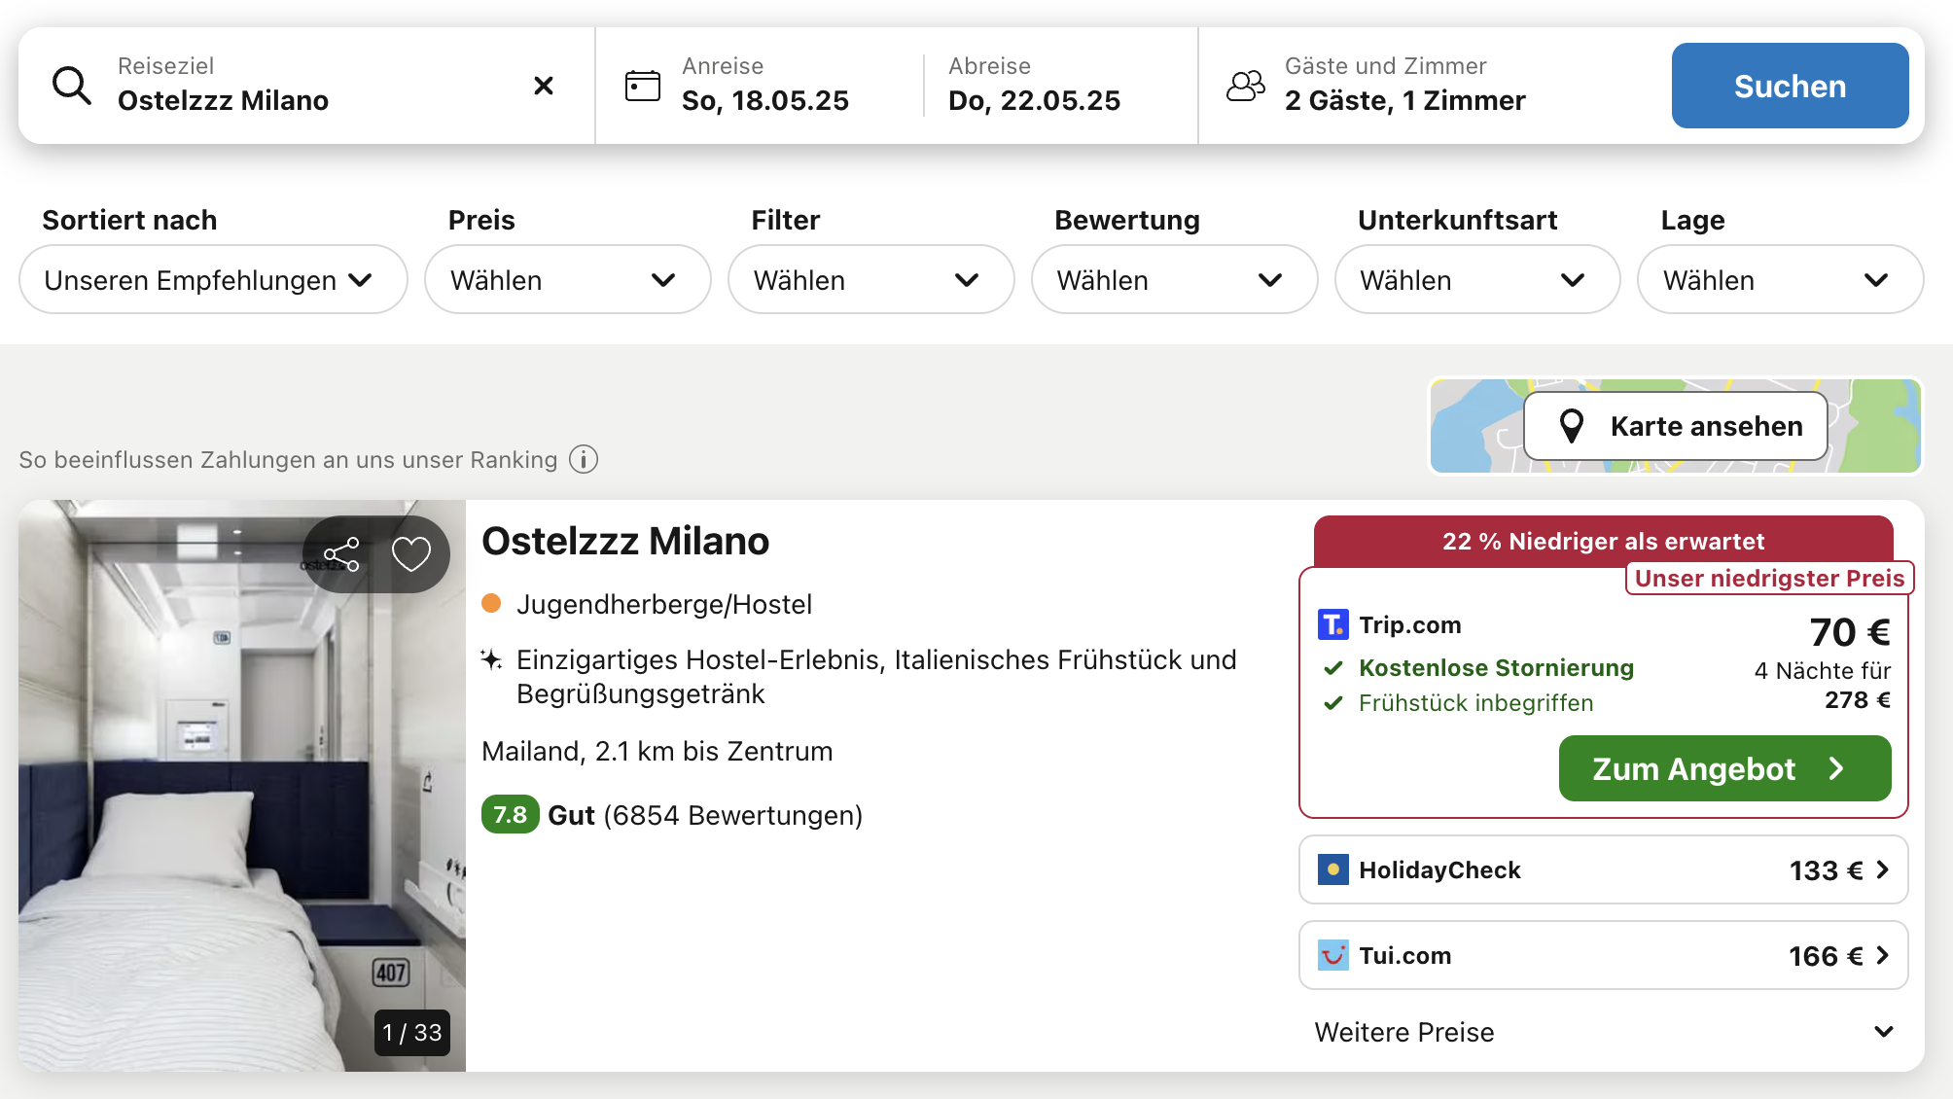
Task: Click Karte ansehen button
Action: pyautogui.click(x=1676, y=426)
